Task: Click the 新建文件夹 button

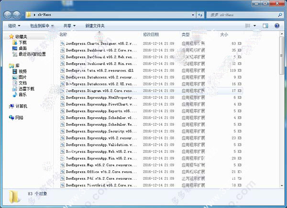Action: 95,25
